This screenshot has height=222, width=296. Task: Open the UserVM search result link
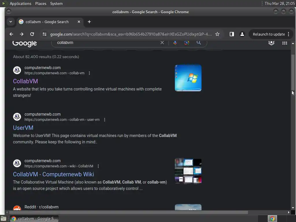[23, 128]
